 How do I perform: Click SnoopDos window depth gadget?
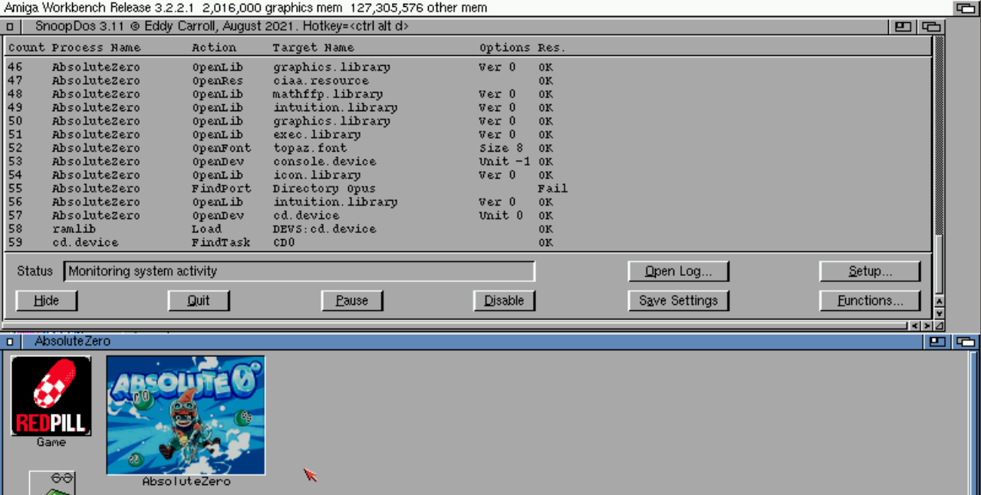click(x=933, y=27)
